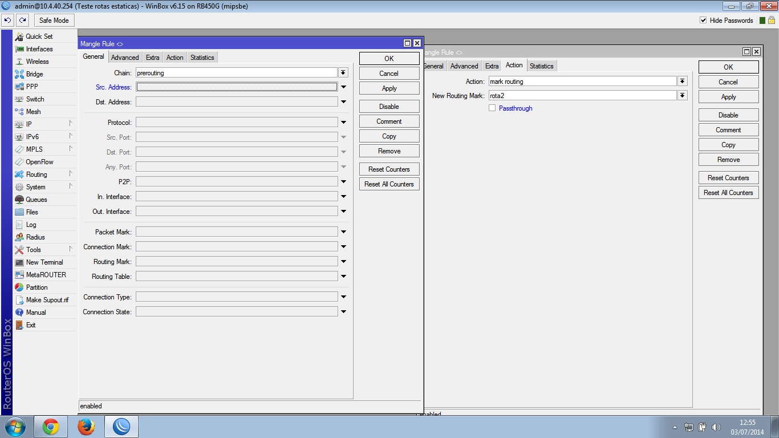Open the Files list
Viewport: 779px width, 438px height.
[x=32, y=212]
